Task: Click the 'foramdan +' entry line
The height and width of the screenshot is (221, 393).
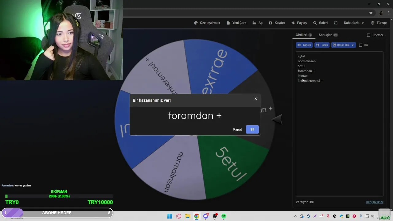Action: pyautogui.click(x=306, y=71)
